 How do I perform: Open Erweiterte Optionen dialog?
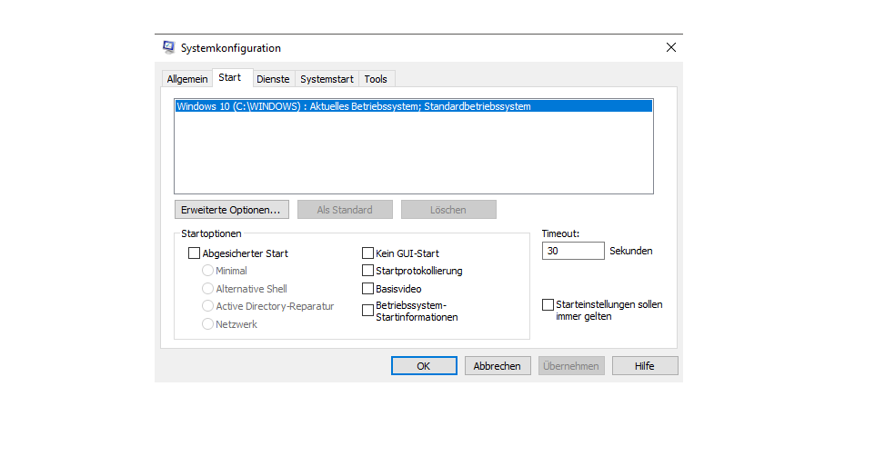pyautogui.click(x=231, y=210)
